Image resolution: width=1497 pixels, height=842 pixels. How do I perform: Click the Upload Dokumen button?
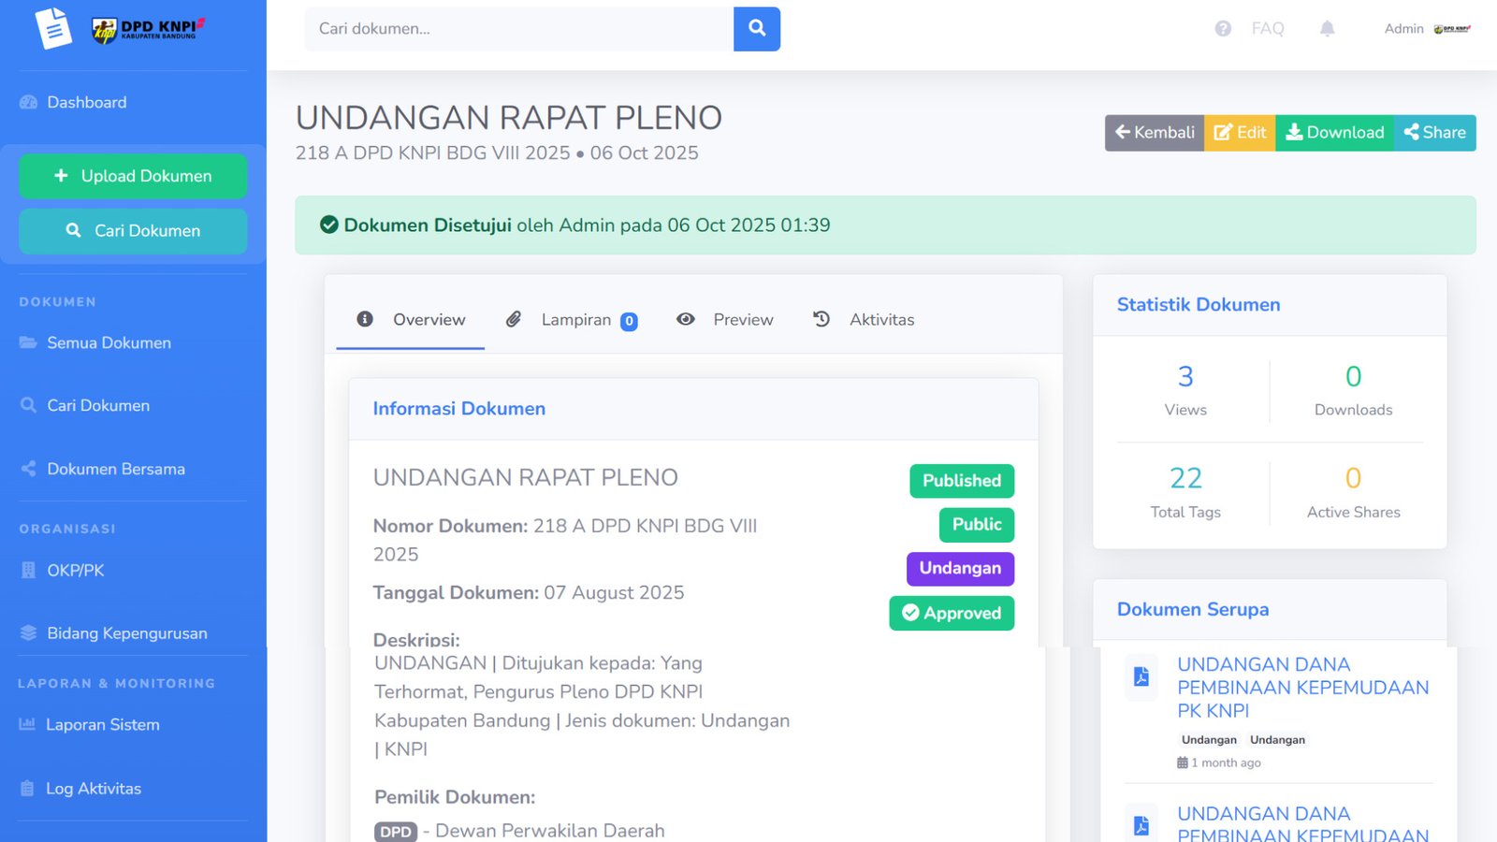(132, 176)
